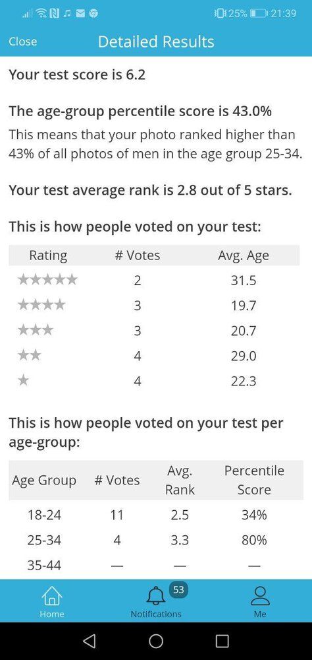Tap Android recent apps square button
This screenshot has height=660, width=312.
click(222, 641)
